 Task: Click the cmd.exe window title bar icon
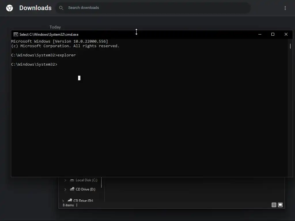[x=16, y=35]
